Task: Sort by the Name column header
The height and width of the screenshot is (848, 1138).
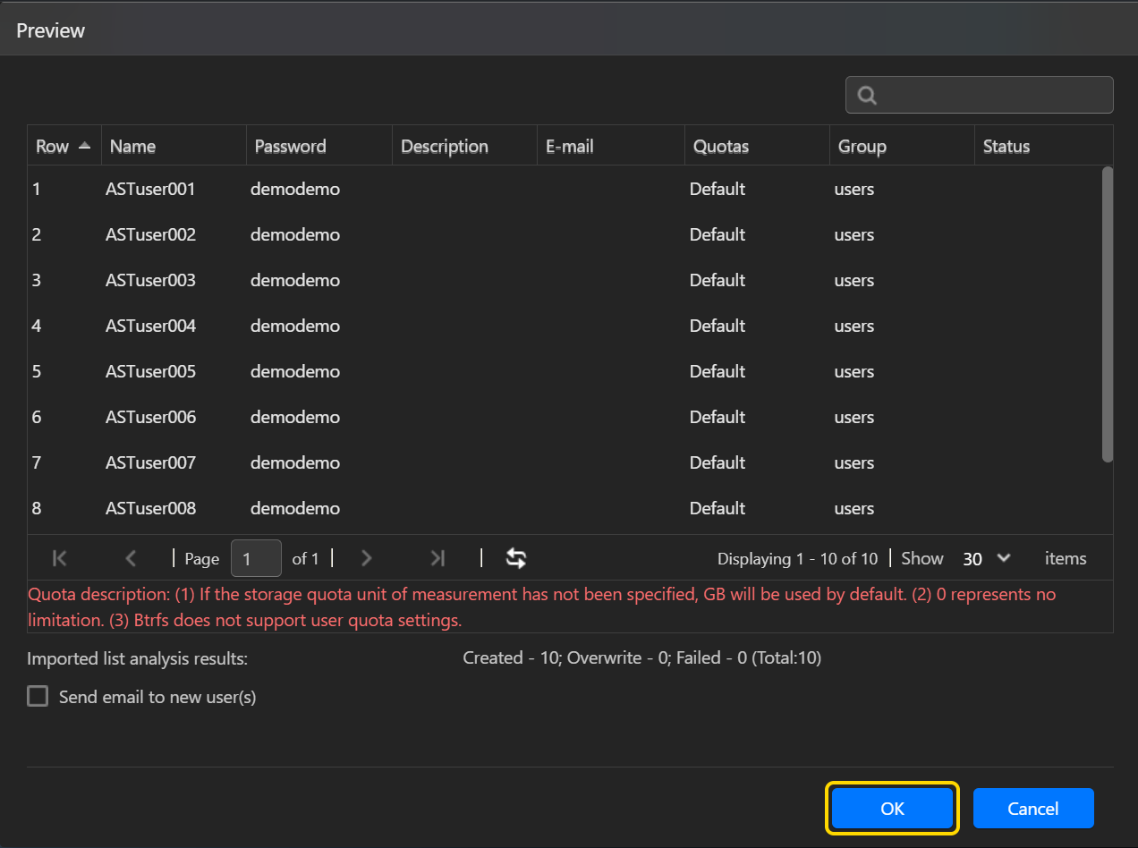Action: 133,147
